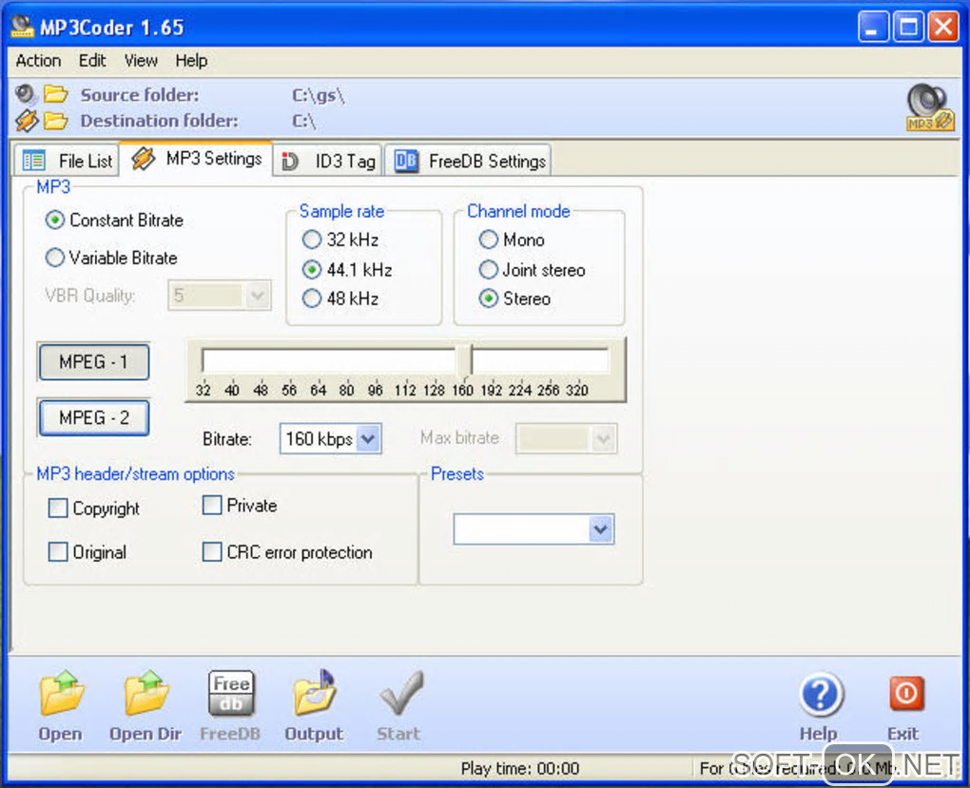
Task: Click the MP3Coder title bar app icon
Action: (22, 26)
